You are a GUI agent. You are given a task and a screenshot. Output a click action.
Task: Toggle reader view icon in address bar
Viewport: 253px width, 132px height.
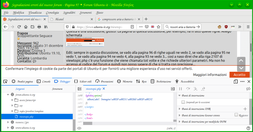[132, 27]
